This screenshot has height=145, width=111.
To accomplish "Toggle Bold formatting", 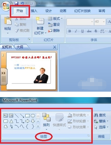I will [x=70, y=31].
